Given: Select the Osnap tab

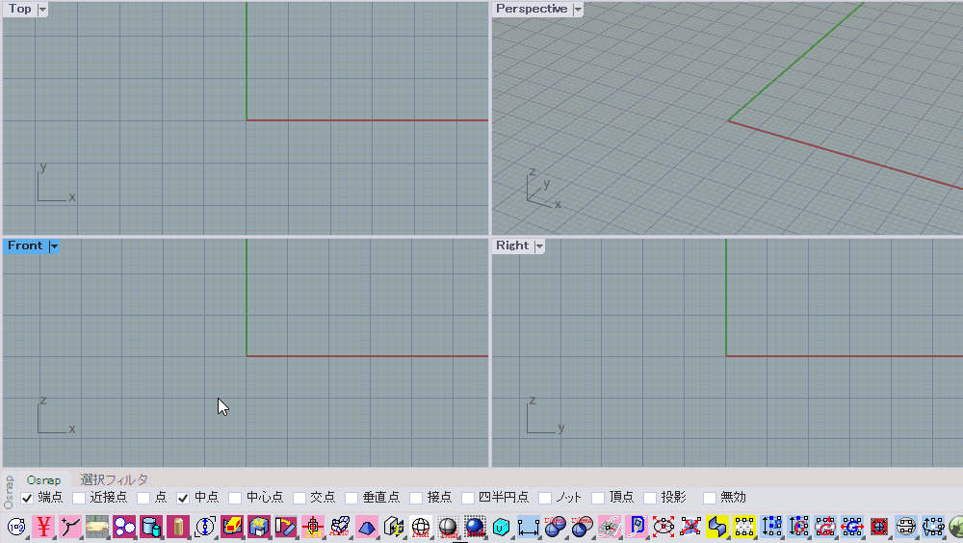Looking at the screenshot, I should click(x=43, y=479).
